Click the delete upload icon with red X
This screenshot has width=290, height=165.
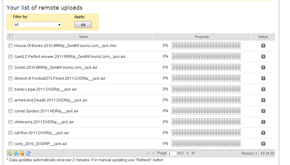tap(22, 153)
